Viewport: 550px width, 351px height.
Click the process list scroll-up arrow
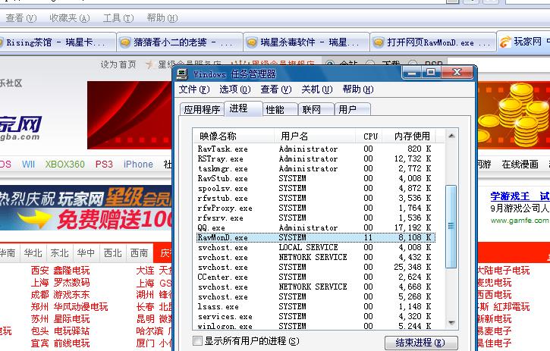click(451, 136)
